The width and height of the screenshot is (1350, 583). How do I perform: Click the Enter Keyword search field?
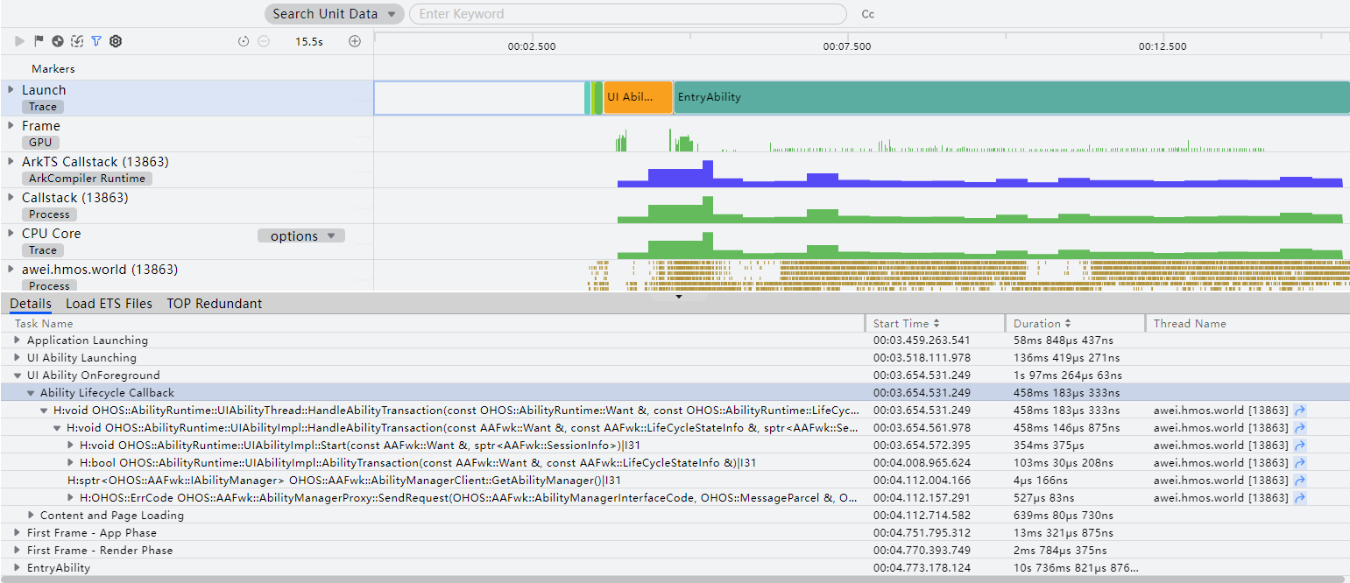pos(628,14)
